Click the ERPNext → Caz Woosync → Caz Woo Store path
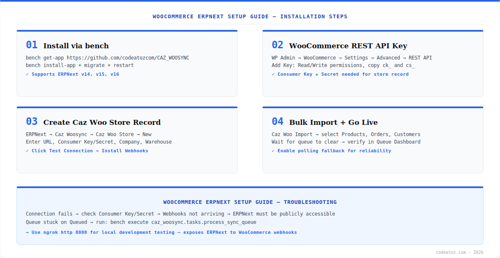500x258 pixels. [89, 134]
